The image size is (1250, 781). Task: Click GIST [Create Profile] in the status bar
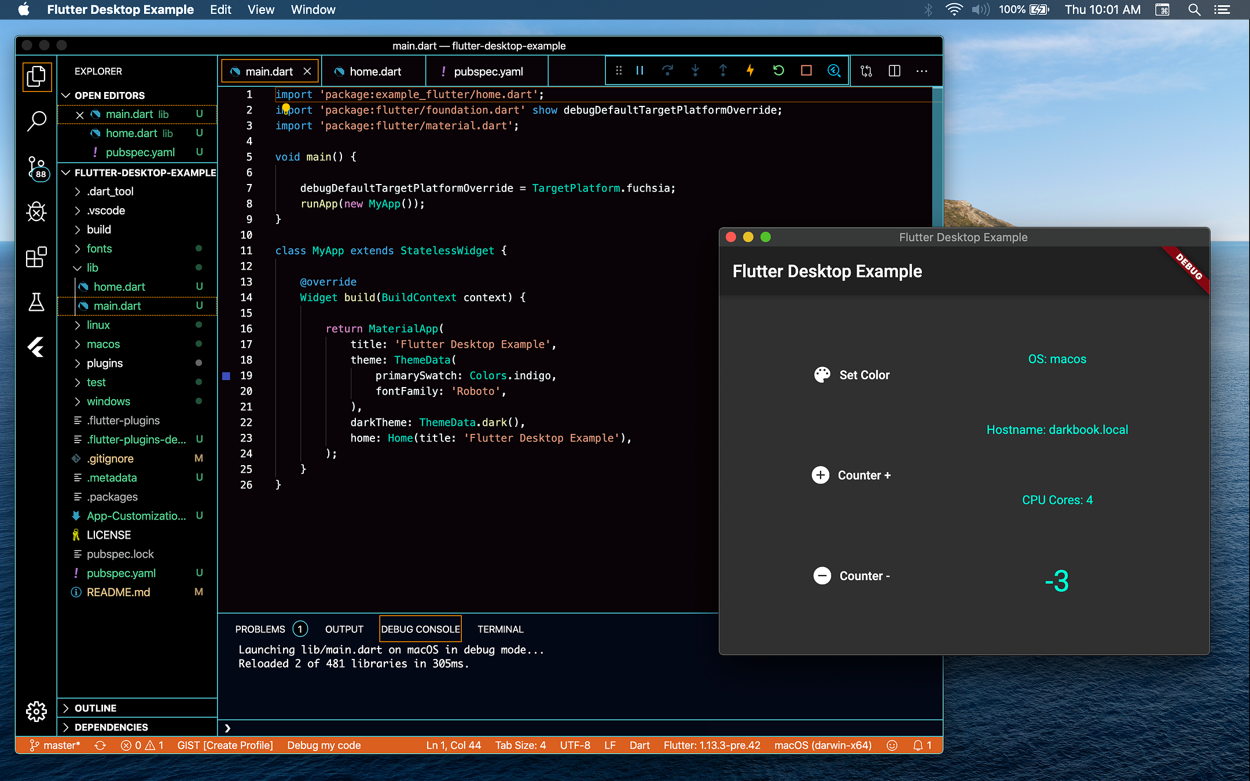[225, 745]
